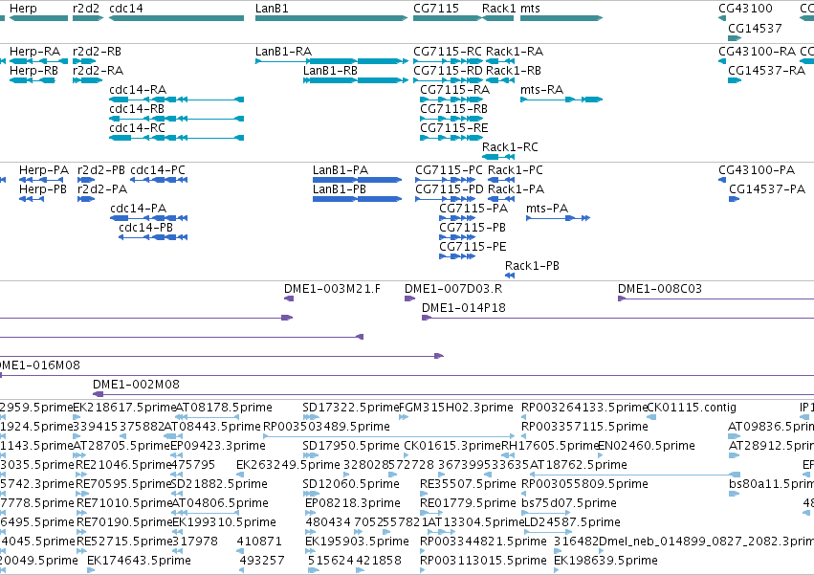Click the LanB1-PA protein label
This screenshot has height=575, width=814.
(341, 170)
